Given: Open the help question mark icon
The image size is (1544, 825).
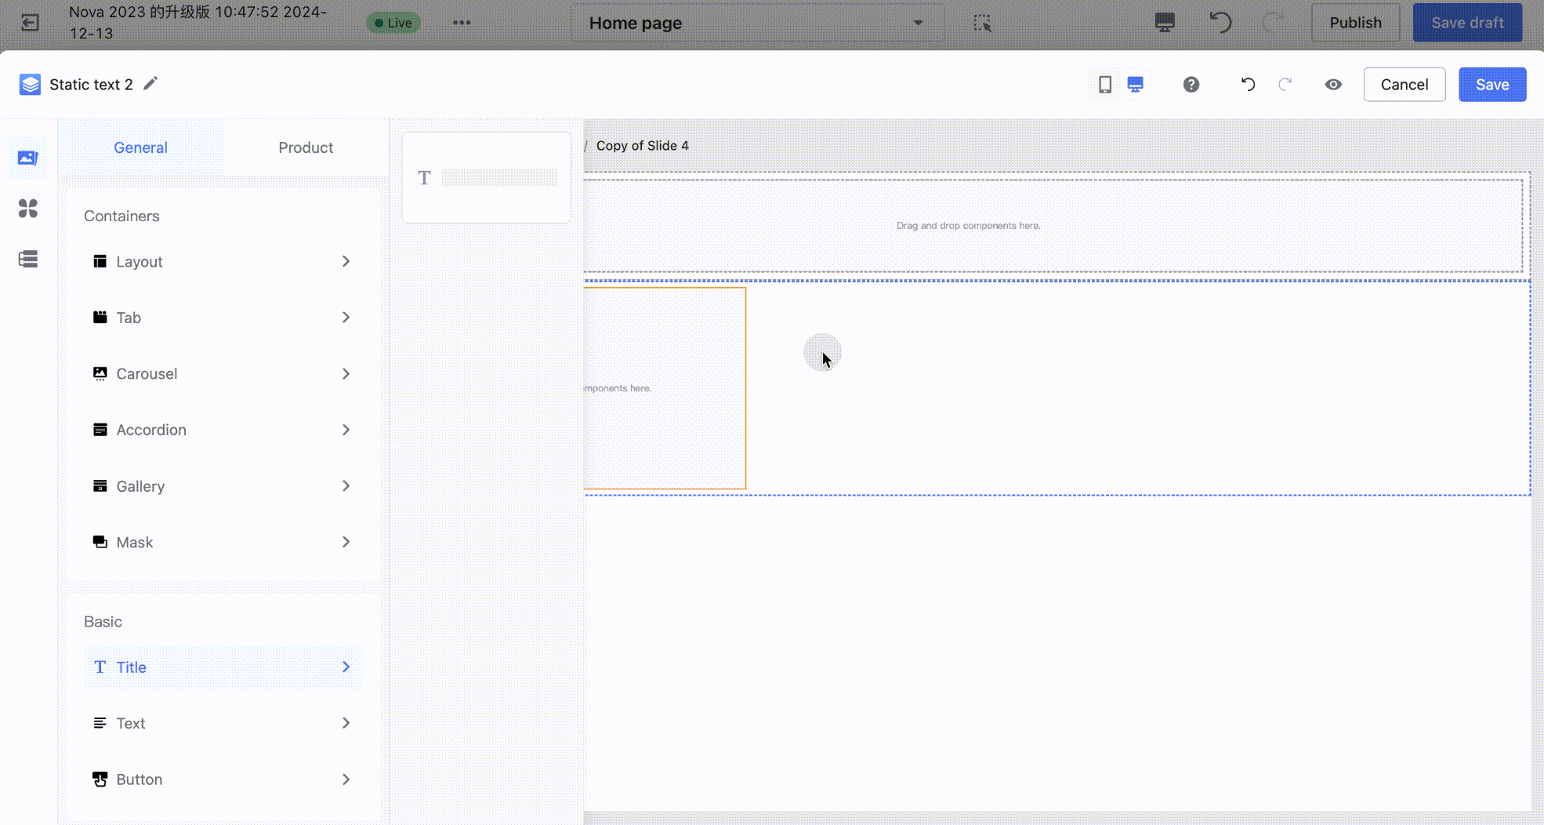Looking at the screenshot, I should [1191, 85].
